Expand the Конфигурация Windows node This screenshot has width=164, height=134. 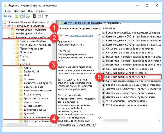[x=9, y=34]
